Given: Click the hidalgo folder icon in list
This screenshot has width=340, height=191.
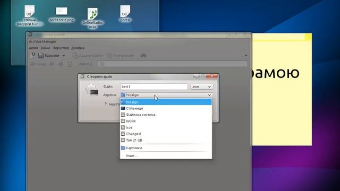Looking at the screenshot, I should (123, 102).
